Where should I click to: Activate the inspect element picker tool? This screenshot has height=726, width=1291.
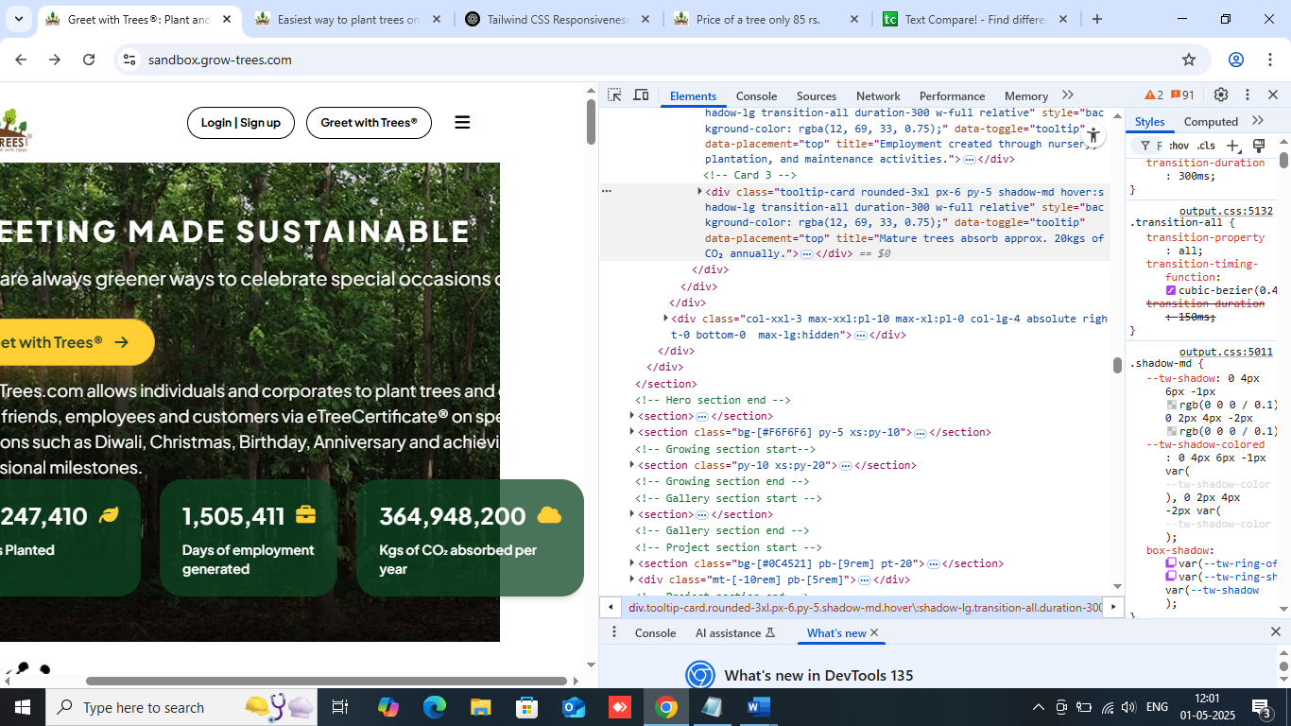(614, 95)
